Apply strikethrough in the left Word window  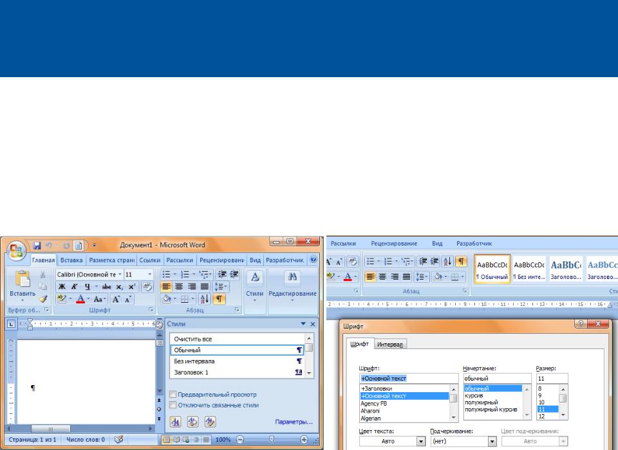pos(106,287)
